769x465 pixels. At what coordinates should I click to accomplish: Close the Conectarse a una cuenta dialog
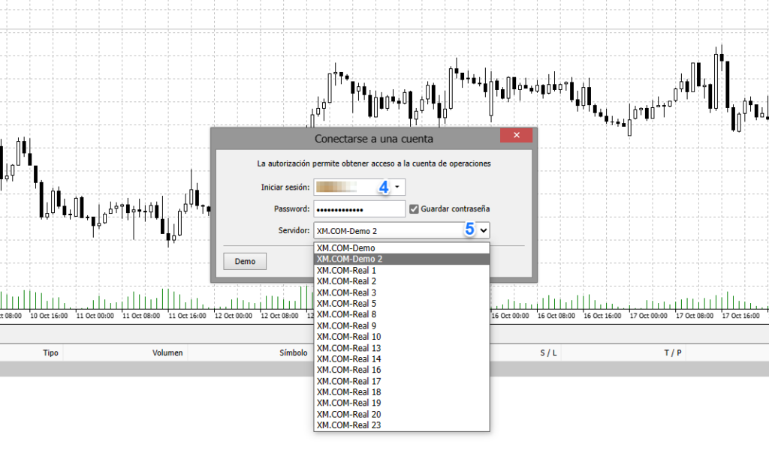coord(516,135)
